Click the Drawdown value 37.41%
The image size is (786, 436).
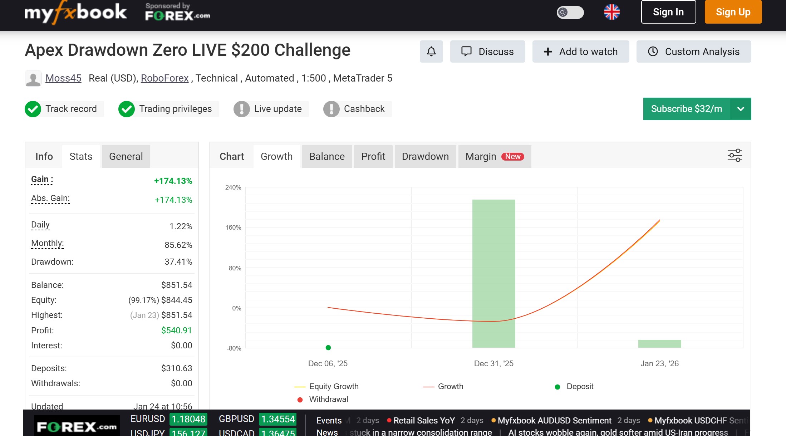pyautogui.click(x=178, y=262)
